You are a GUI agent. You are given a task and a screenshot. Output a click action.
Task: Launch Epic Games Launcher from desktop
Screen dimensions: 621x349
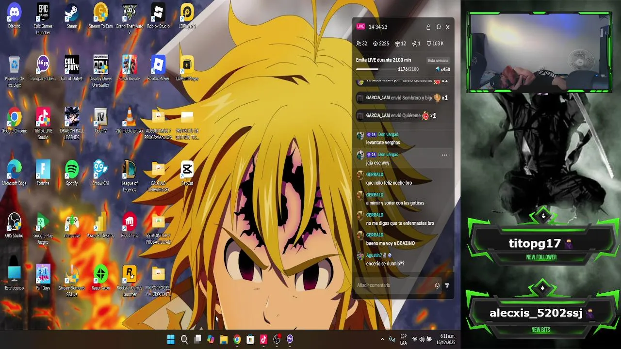(43, 19)
